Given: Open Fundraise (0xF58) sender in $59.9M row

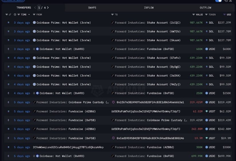Looking at the screenshot, I should click(x=66, y=138).
